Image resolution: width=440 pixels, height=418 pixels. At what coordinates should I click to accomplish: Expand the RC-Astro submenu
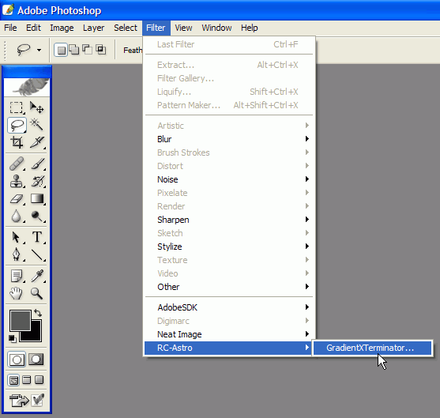pos(228,348)
